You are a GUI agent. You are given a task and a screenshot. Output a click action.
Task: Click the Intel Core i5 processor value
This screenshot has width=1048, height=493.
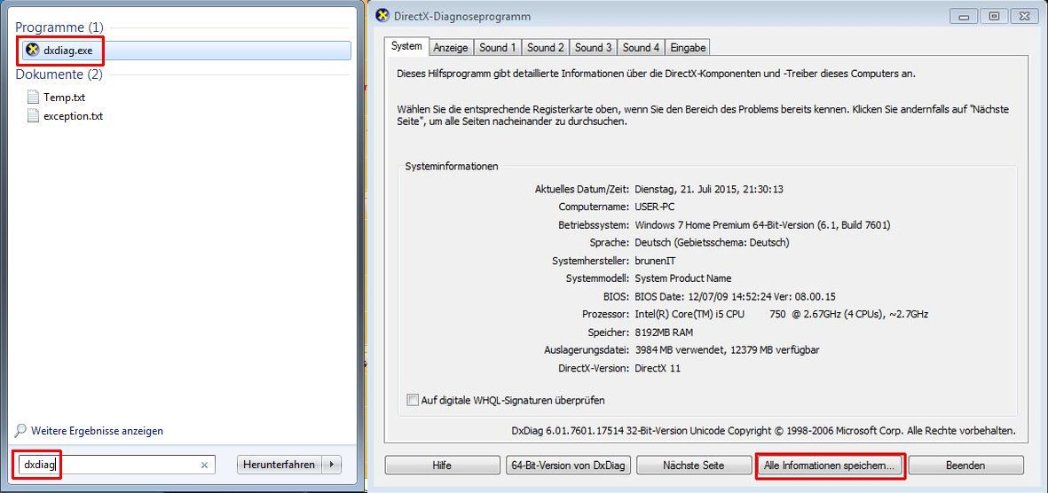point(781,314)
